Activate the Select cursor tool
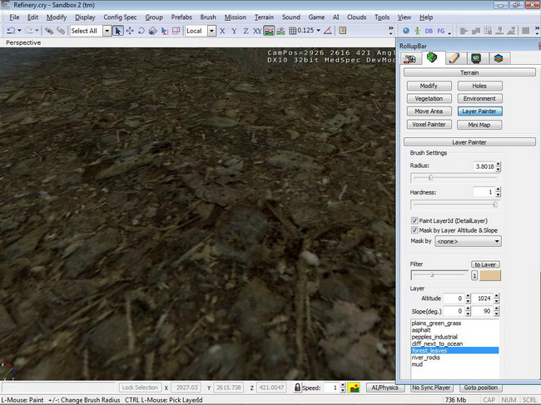The image size is (541, 405). (x=117, y=31)
